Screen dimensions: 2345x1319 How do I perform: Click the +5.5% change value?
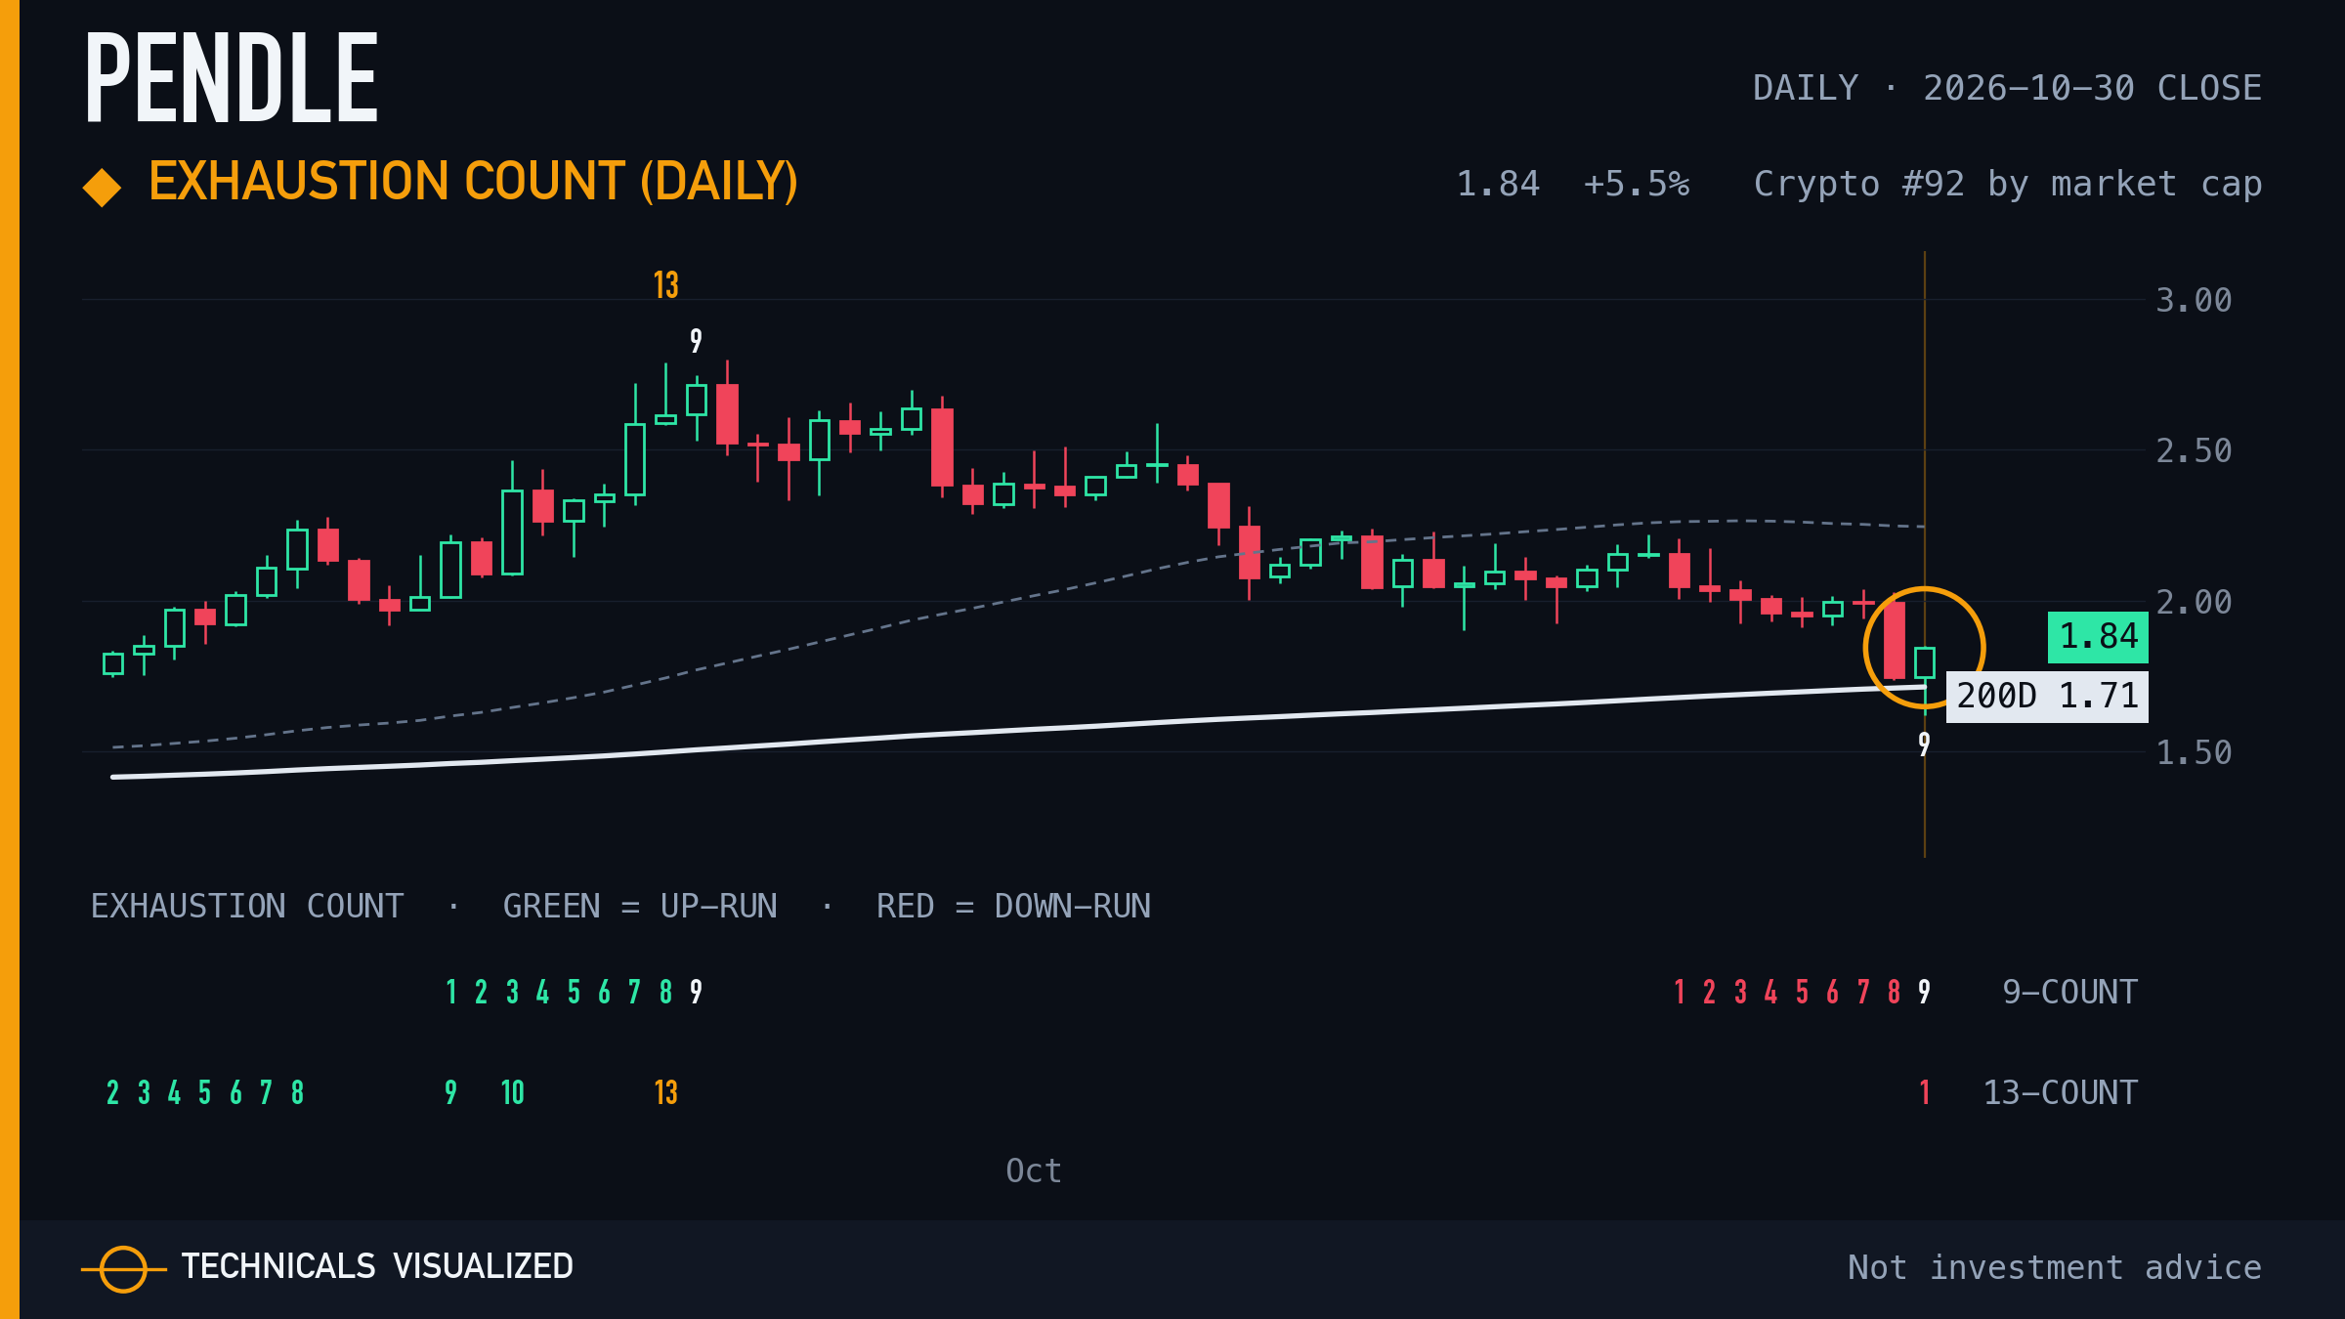[x=1637, y=184]
